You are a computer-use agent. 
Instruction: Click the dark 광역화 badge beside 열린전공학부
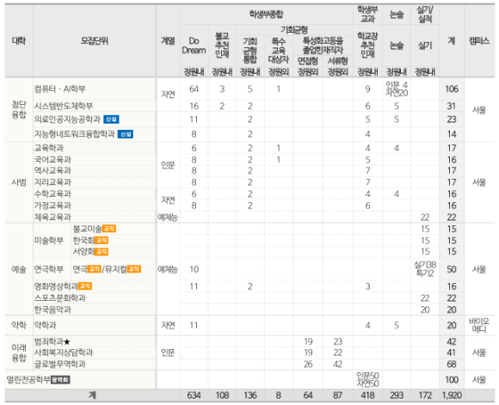60,380
